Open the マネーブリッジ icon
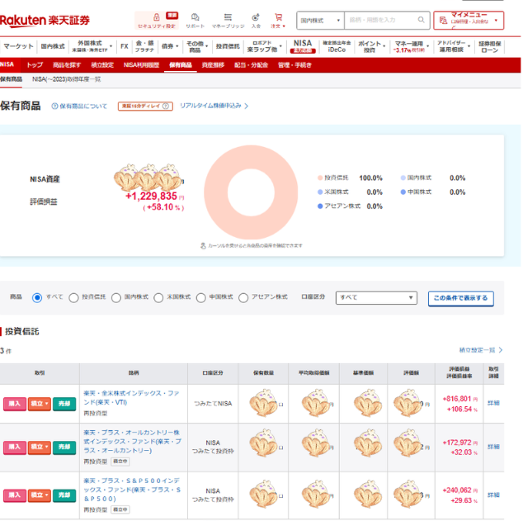523x521 pixels. point(228,17)
